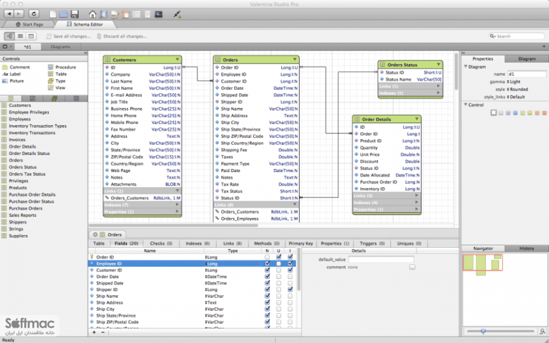Switch to the History tab
The image size is (549, 343).
point(527,248)
